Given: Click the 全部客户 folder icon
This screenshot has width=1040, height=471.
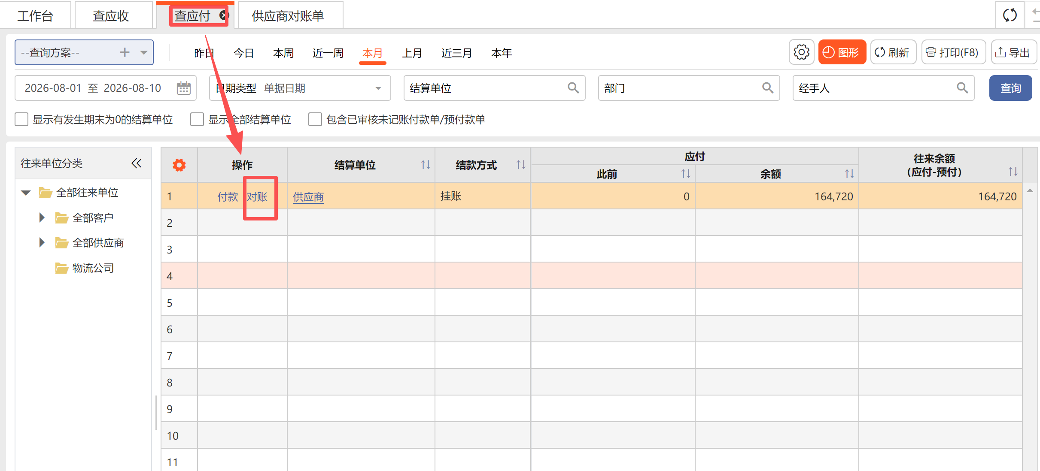Looking at the screenshot, I should pyautogui.click(x=62, y=218).
